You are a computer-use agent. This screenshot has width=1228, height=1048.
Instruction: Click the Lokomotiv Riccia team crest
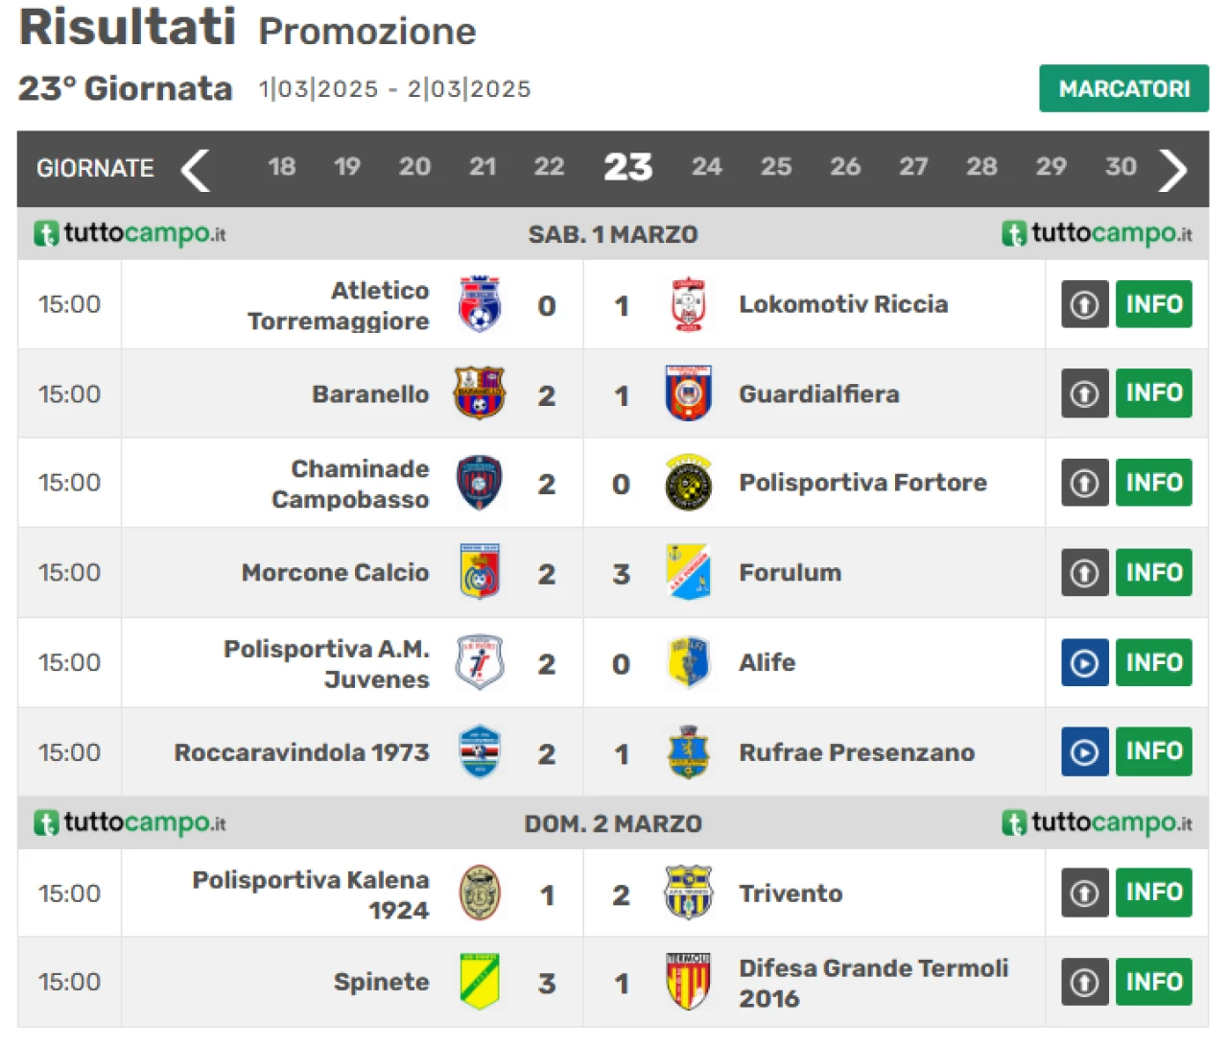click(688, 304)
